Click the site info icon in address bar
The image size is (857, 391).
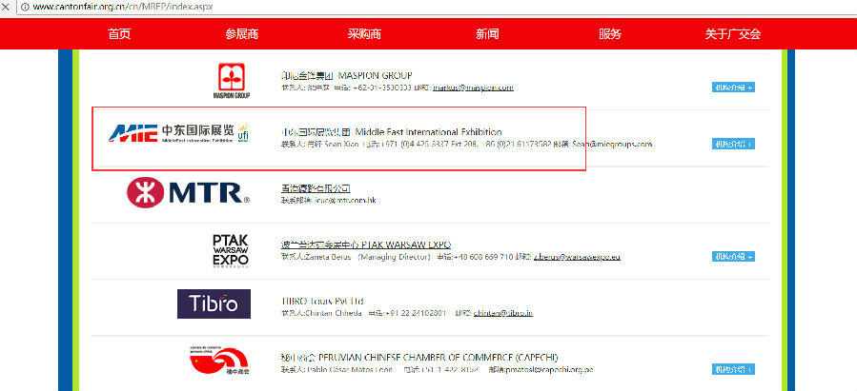click(x=9, y=7)
